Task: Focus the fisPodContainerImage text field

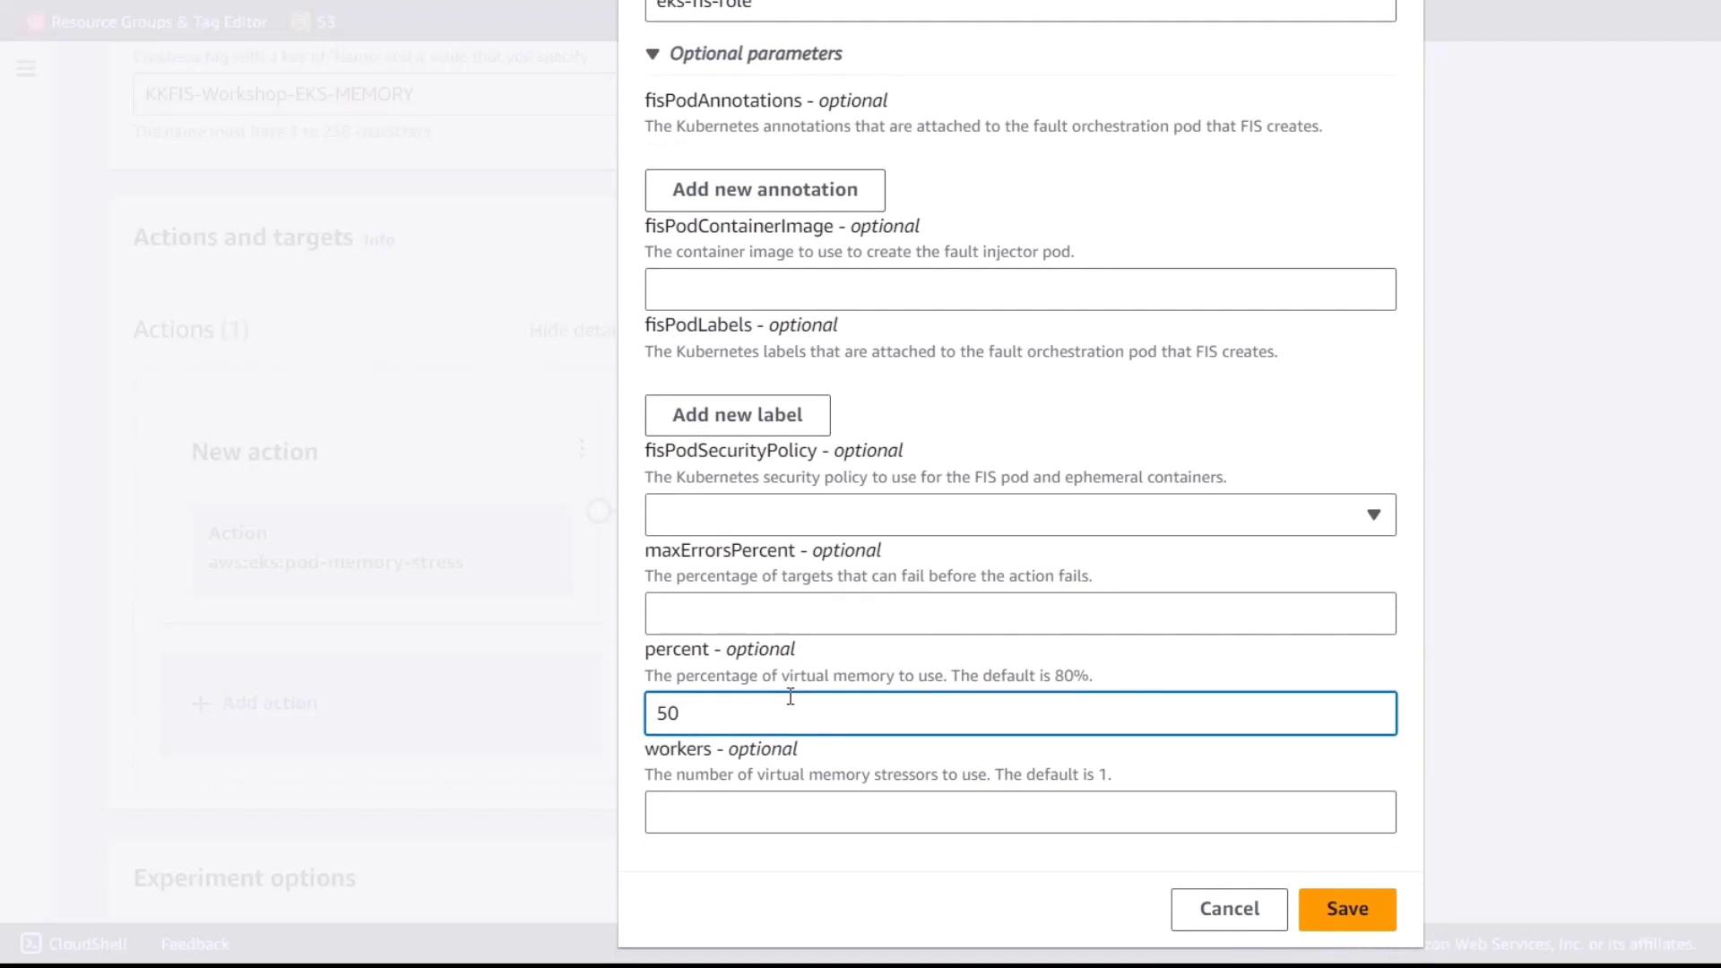Action: coord(1020,290)
